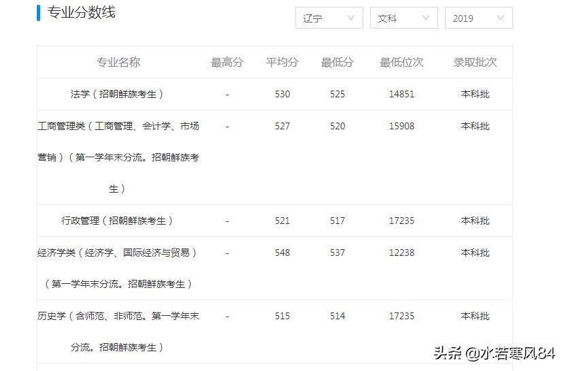Click lowest score 514

337,316
